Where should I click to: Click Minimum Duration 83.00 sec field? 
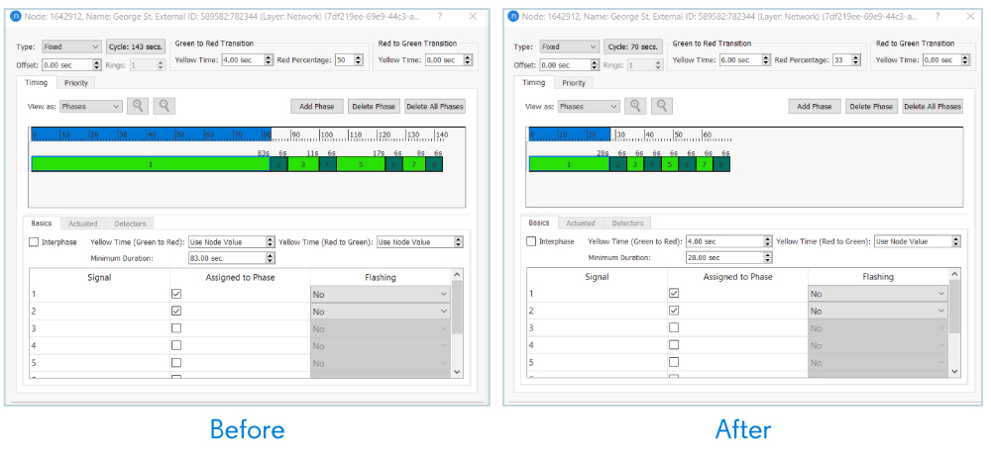[x=231, y=258]
